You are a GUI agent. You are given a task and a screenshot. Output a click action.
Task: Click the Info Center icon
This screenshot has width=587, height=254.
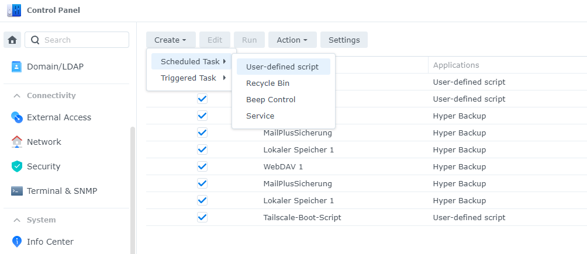[17, 242]
